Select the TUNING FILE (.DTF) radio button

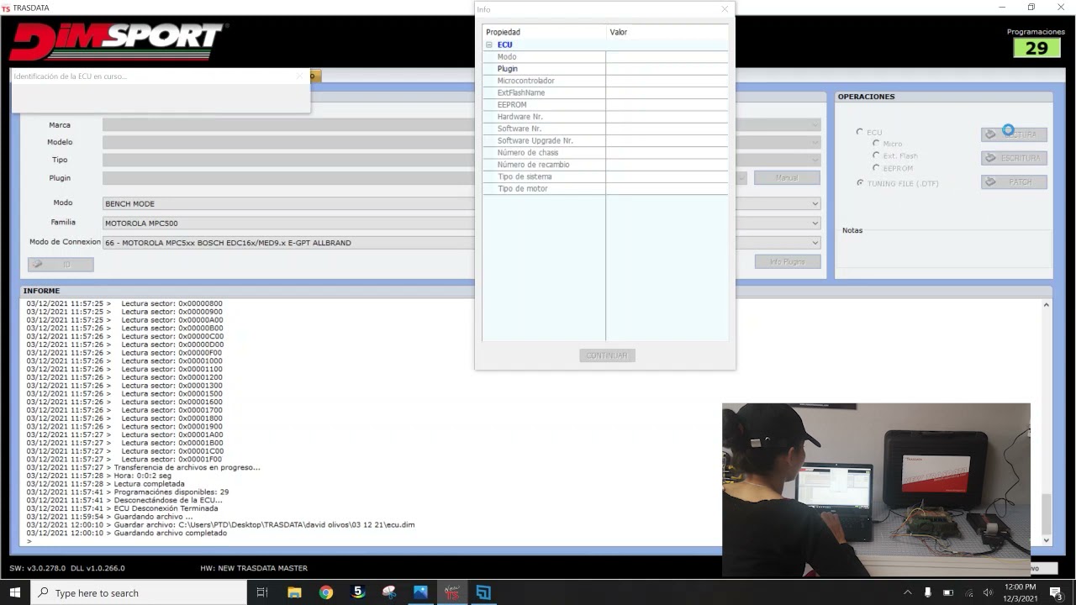click(x=859, y=182)
